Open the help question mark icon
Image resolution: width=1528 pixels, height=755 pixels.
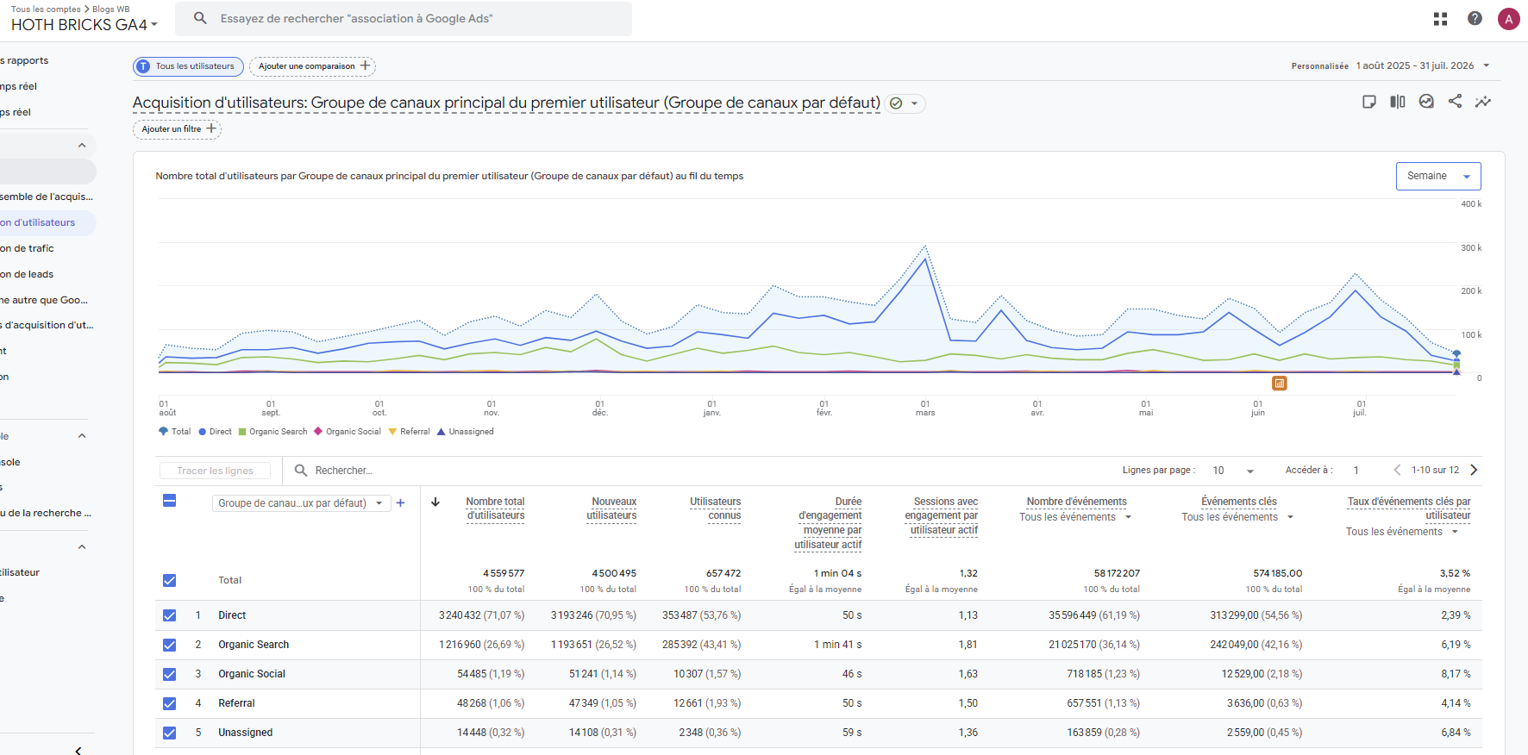(1475, 18)
